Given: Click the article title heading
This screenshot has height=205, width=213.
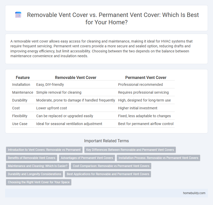Looking at the screenshot, I should (113, 18).
